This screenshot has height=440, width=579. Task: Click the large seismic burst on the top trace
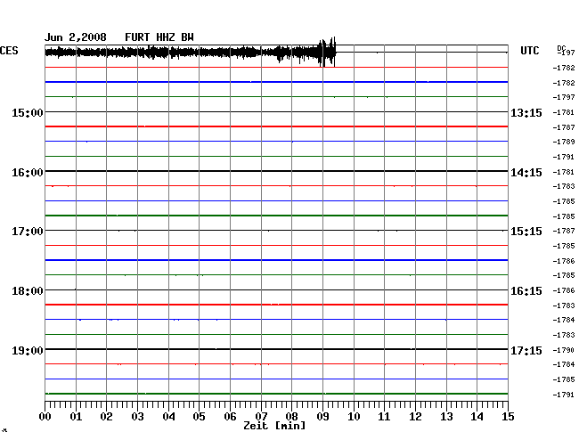(327, 52)
